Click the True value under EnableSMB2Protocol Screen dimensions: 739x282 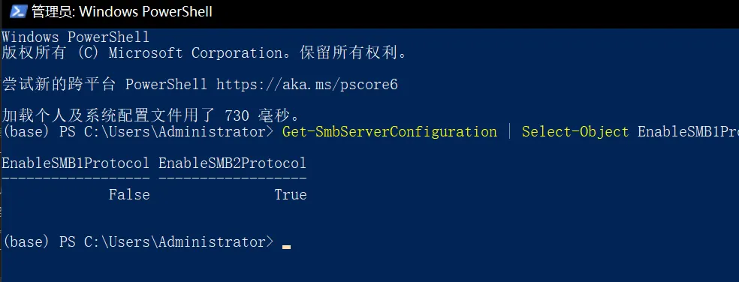coord(291,194)
